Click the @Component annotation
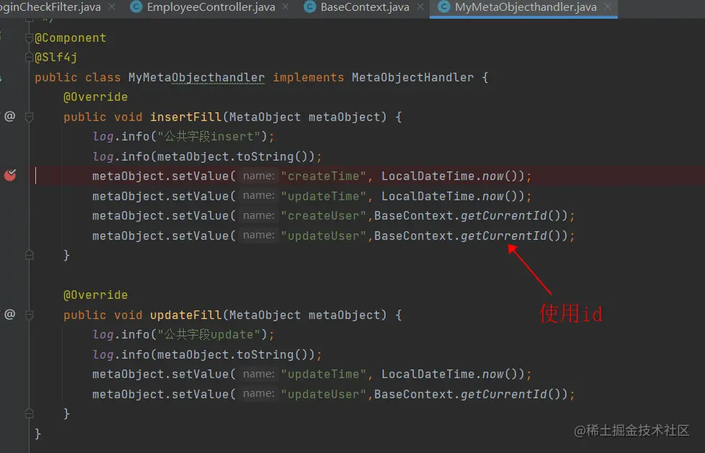705x453 pixels. [x=71, y=37]
